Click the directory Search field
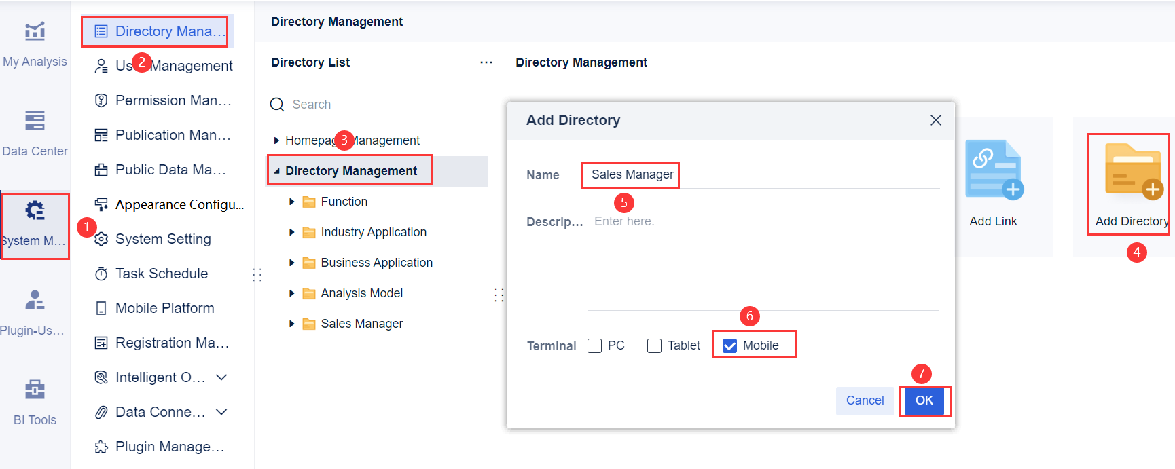This screenshot has width=1175, height=469. (376, 105)
